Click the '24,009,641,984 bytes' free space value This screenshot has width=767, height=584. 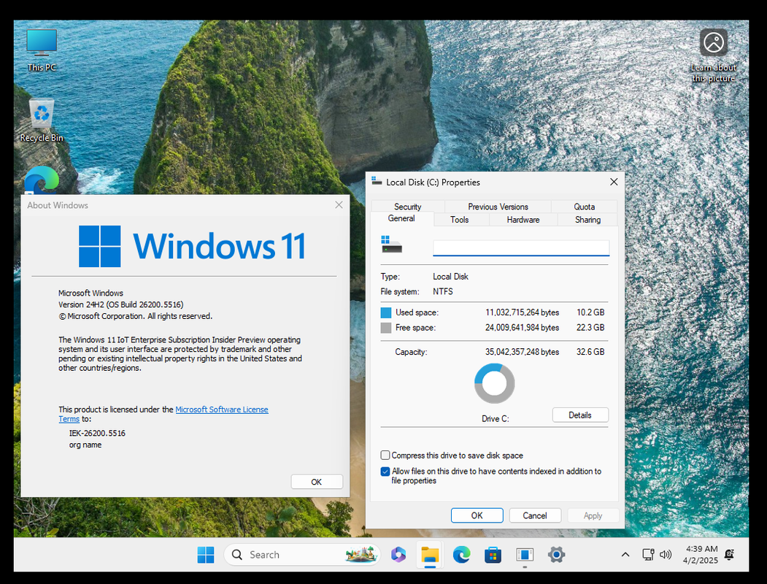point(522,328)
